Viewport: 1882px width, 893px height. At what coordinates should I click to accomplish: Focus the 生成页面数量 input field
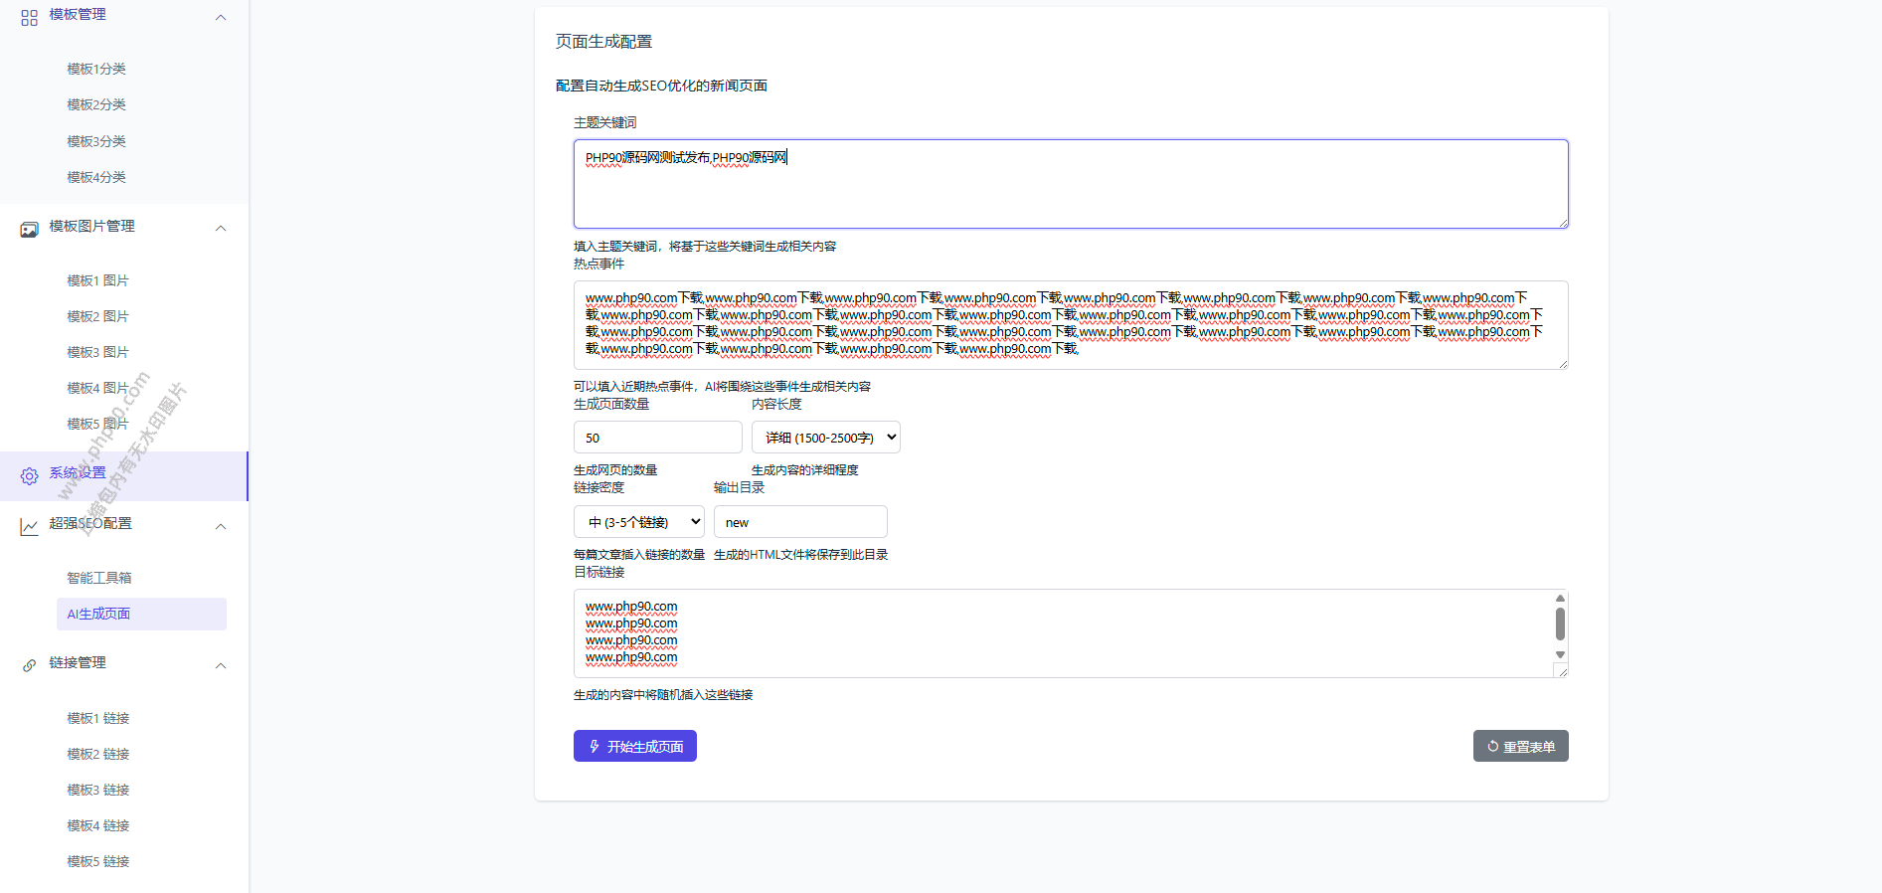pos(657,438)
